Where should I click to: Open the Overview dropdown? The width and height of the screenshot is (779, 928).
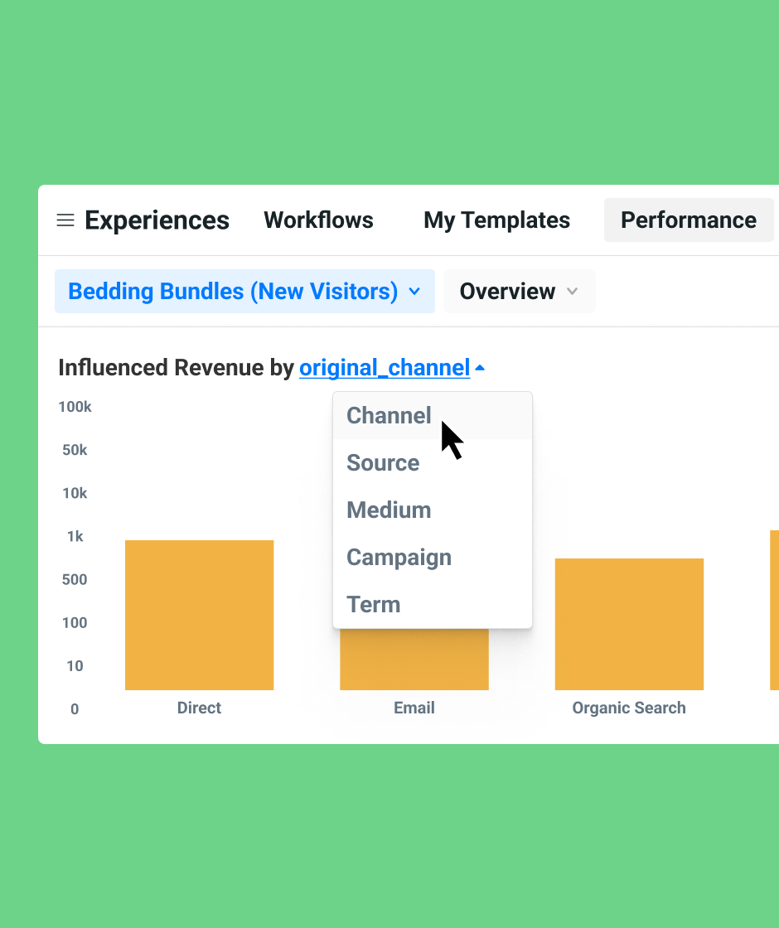[x=507, y=292]
